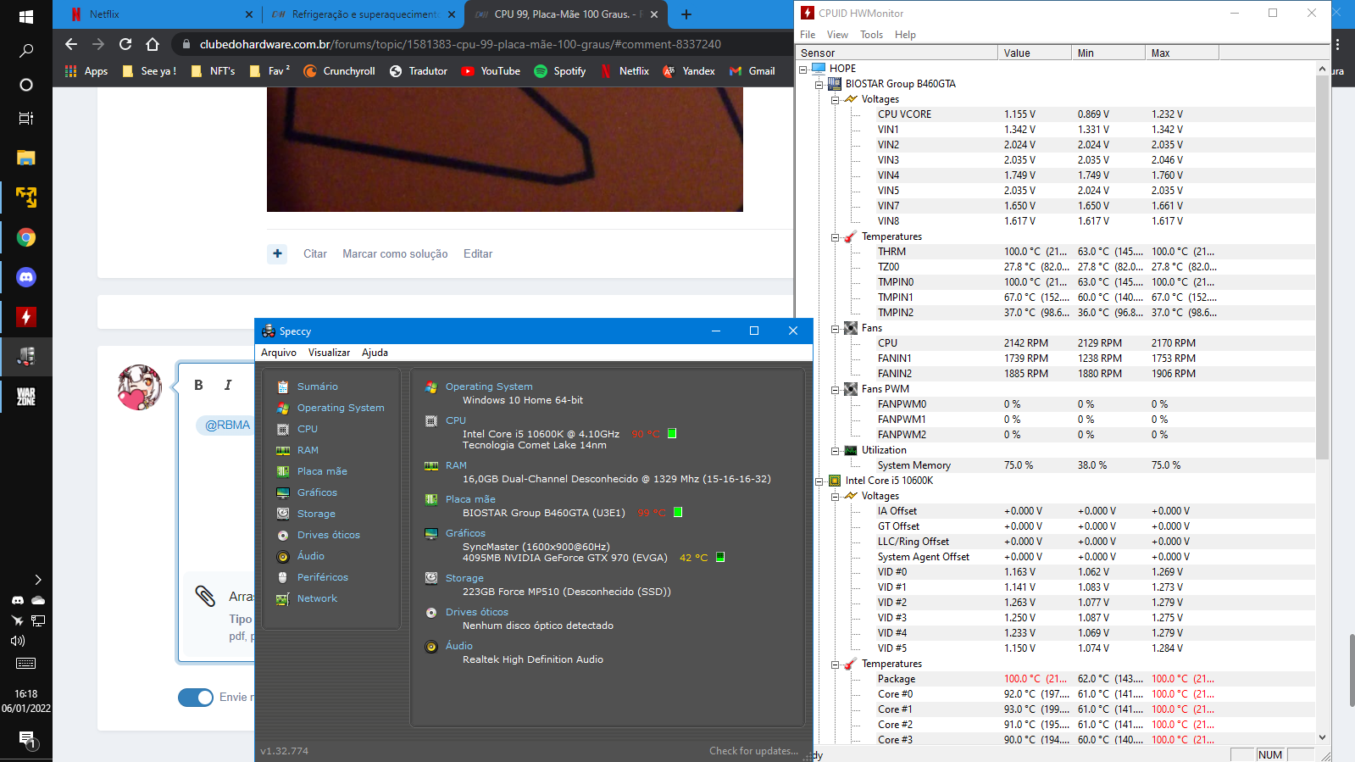Reload the Chrome page
Screen dimensions: 1355x762
point(125,44)
